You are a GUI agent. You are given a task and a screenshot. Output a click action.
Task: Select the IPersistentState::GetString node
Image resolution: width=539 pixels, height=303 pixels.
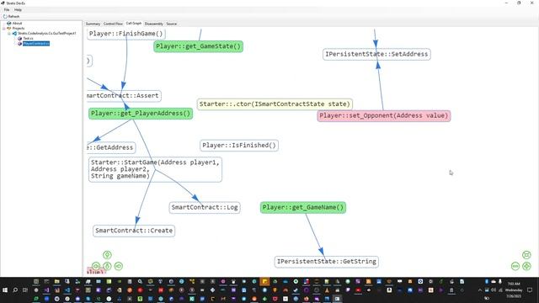tap(327, 262)
